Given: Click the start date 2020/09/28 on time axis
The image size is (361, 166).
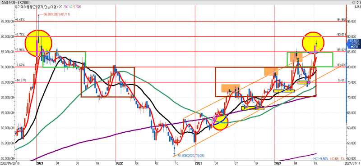Looking at the screenshot, I should (x=8, y=163).
